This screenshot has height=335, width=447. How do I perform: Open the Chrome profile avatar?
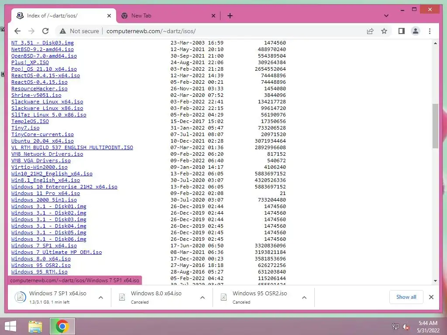click(x=416, y=31)
